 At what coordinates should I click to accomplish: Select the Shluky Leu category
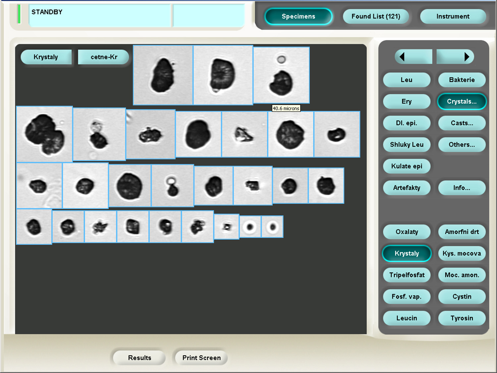(x=407, y=145)
